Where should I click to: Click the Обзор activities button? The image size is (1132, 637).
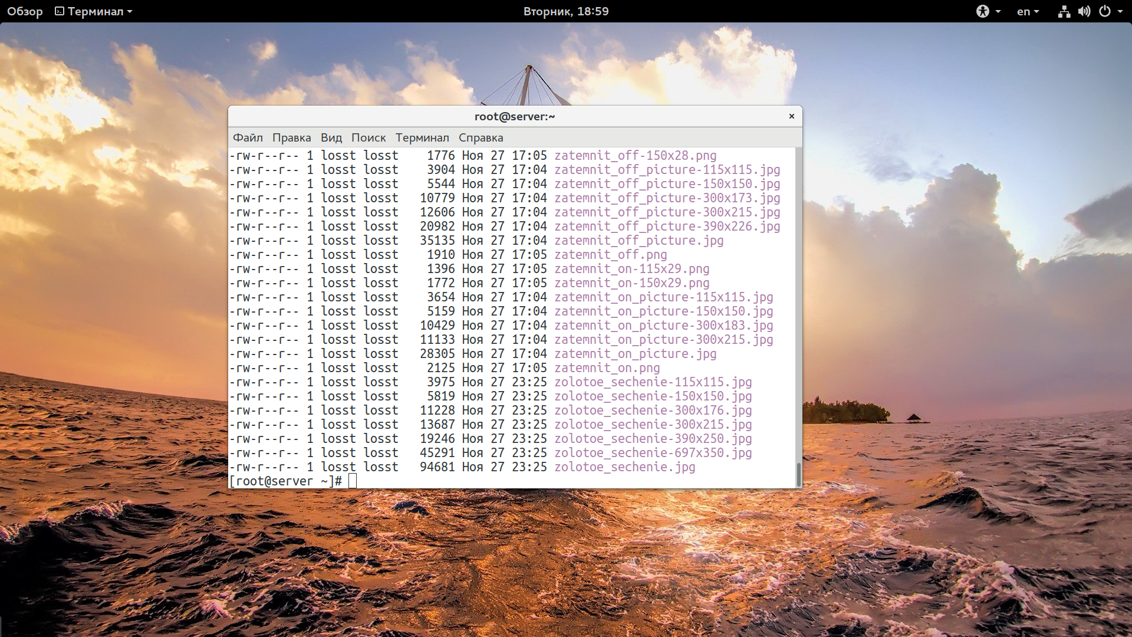click(x=25, y=11)
